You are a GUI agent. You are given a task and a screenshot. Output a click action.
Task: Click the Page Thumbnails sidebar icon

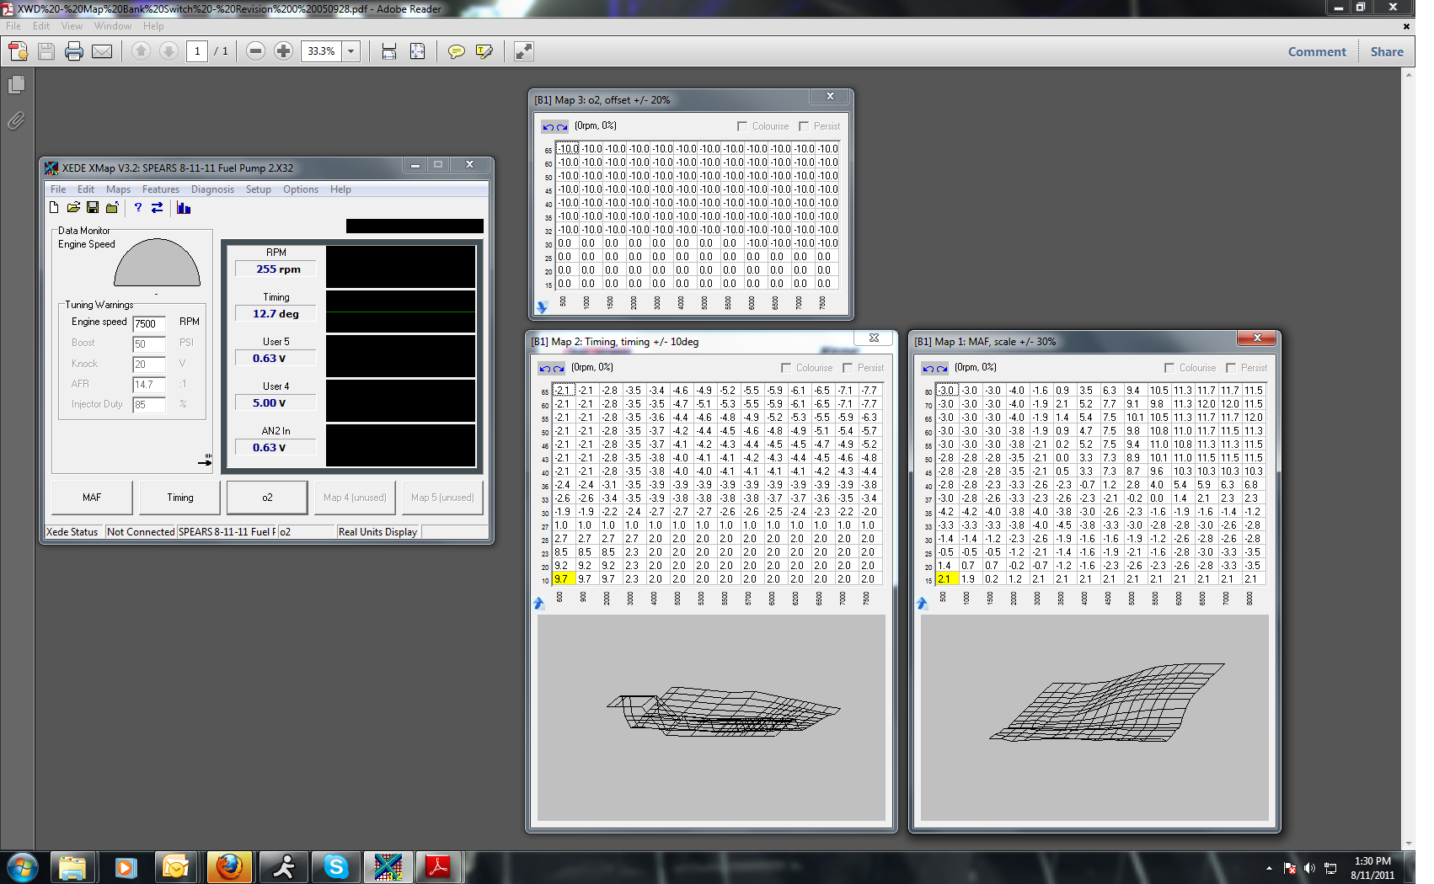click(16, 85)
